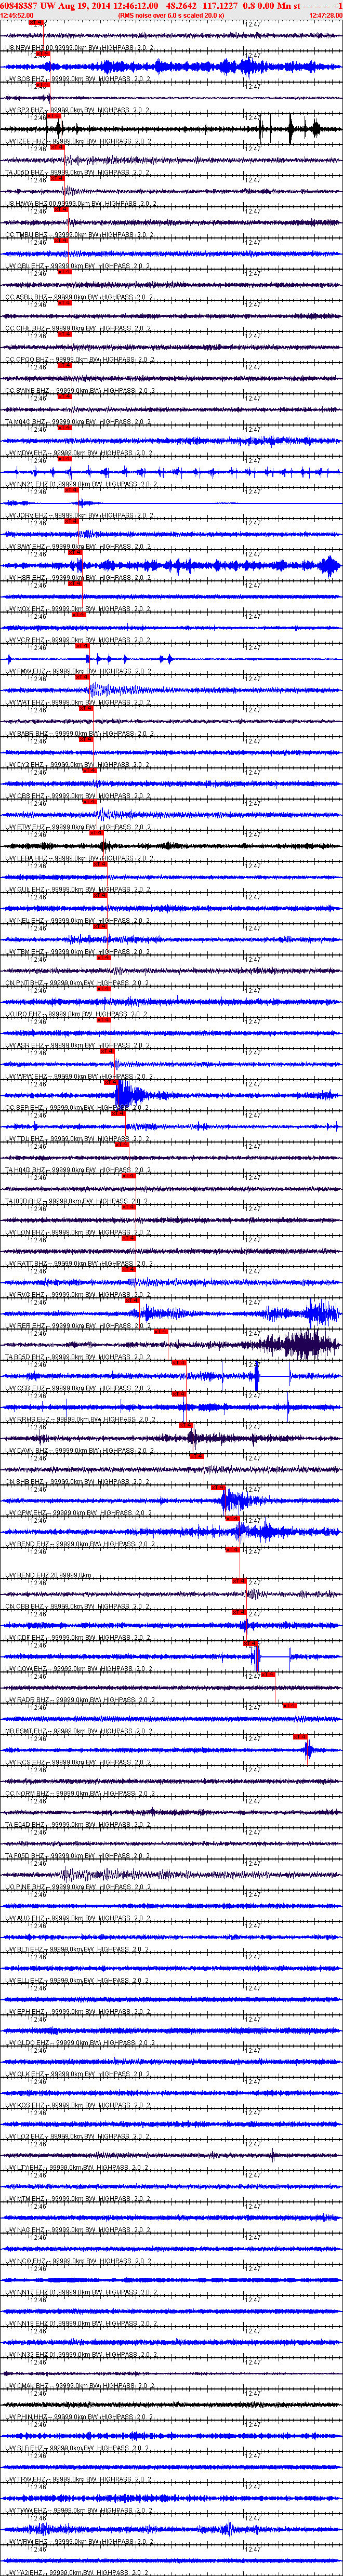Select the UW GUL EHZ trace label
Image resolution: width=343 pixels, height=2576 pixels.
point(78,890)
